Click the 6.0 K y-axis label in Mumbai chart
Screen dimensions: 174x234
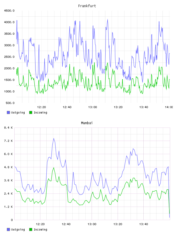point(9,154)
